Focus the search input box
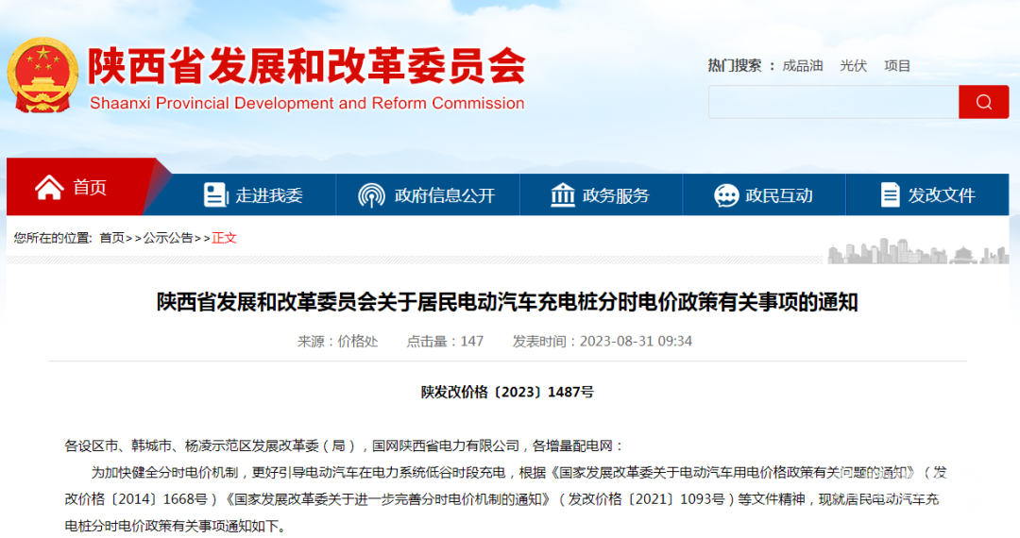Image resolution: width=1020 pixels, height=538 pixels. click(833, 102)
